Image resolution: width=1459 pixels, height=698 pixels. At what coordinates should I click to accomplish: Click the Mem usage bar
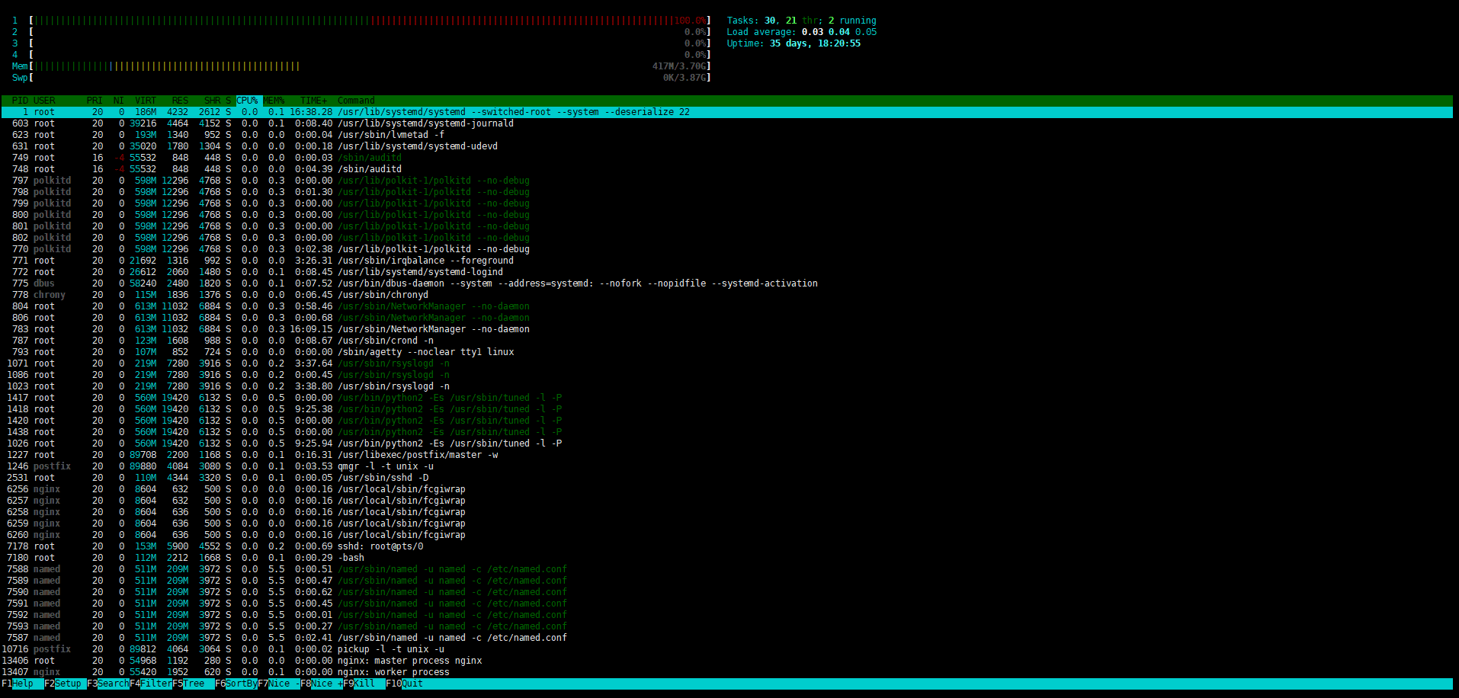click(370, 66)
